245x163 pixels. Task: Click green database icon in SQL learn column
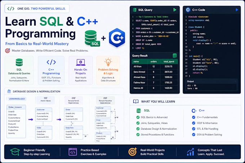coord(139,110)
